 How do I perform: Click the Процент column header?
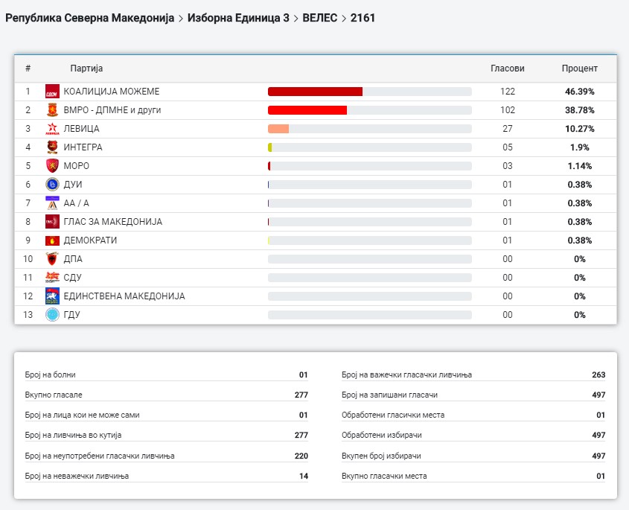coord(579,68)
